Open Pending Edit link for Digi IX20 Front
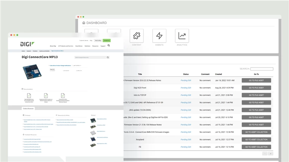The image size is (289, 162). [186, 88]
